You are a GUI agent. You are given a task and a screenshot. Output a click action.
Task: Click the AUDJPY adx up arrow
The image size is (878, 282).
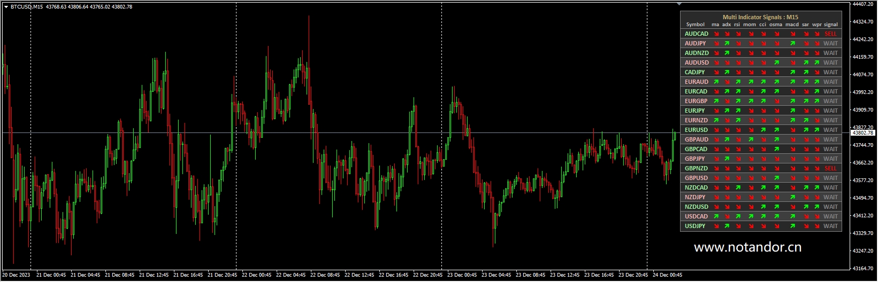(x=727, y=43)
